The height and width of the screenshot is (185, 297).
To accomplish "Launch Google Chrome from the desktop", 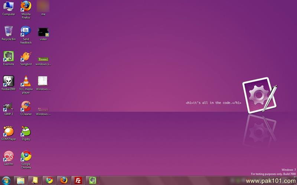I will click(26, 156).
